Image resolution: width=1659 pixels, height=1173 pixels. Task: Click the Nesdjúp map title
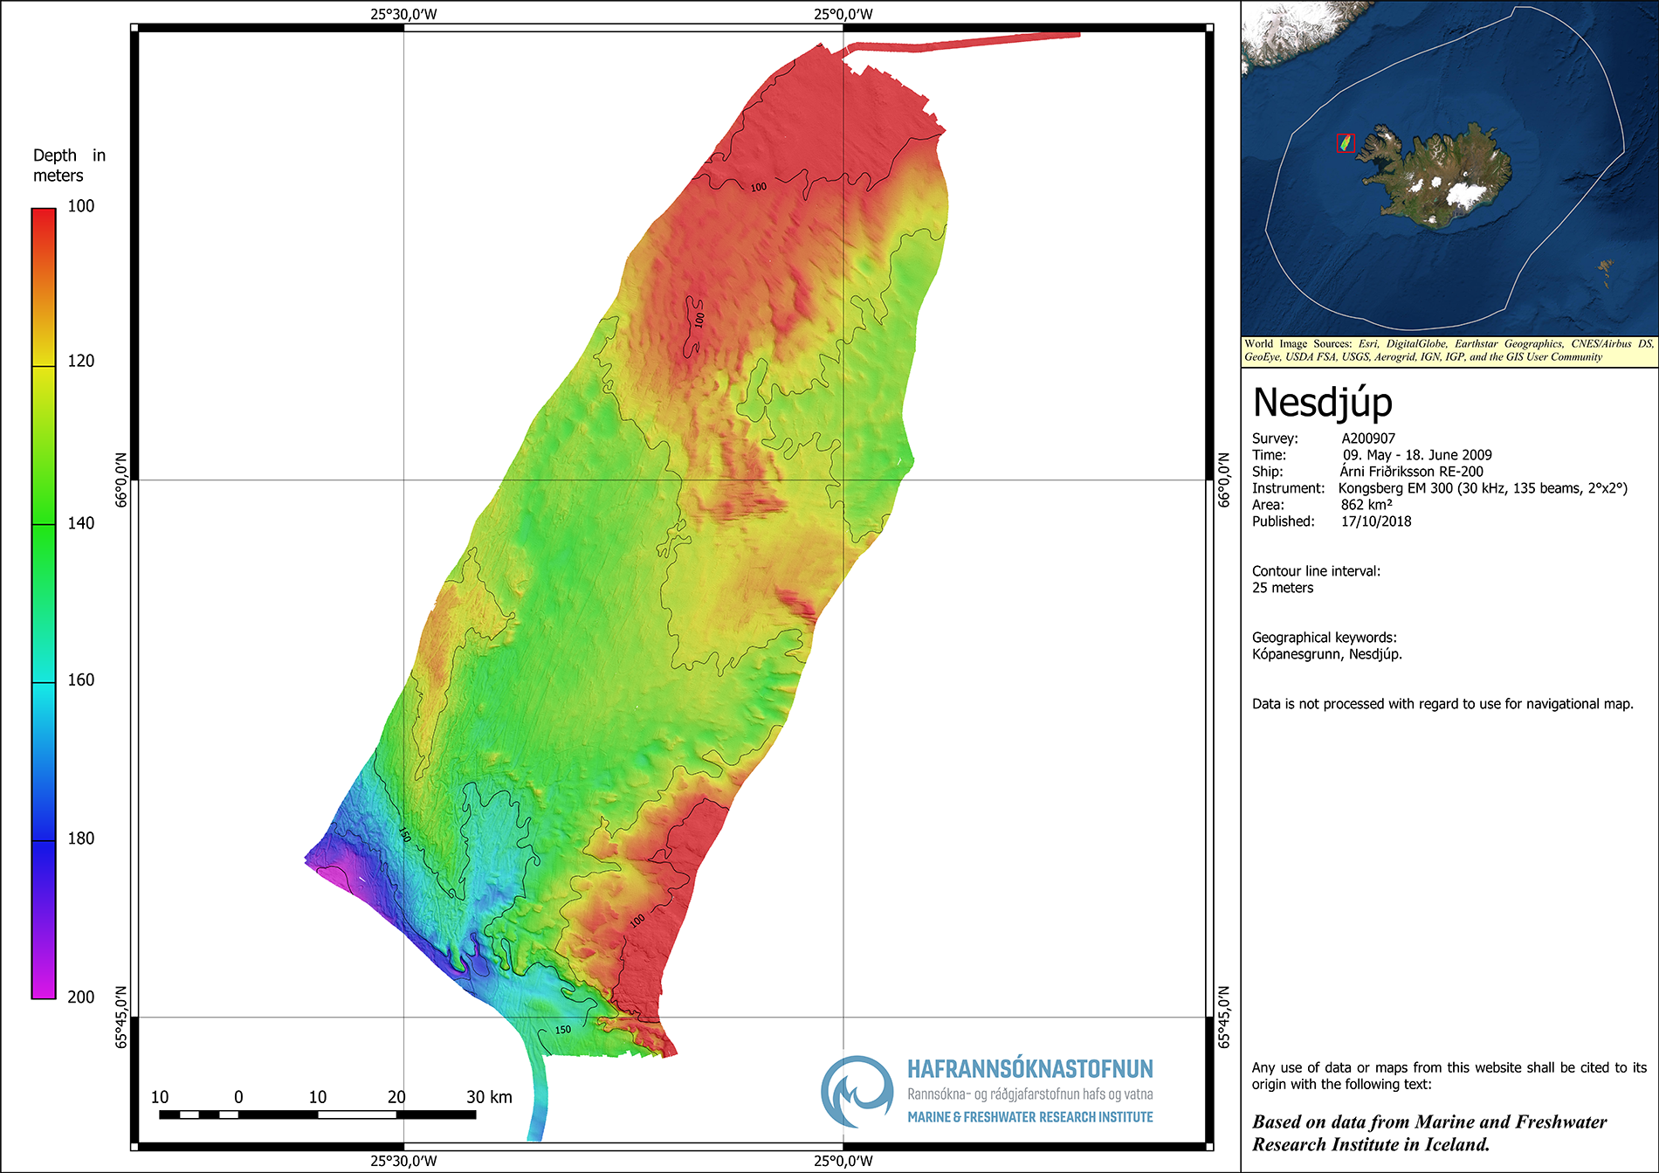point(1322,403)
